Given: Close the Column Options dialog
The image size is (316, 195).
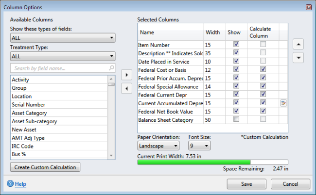Looking at the screenshot, I should click(x=308, y=7).
